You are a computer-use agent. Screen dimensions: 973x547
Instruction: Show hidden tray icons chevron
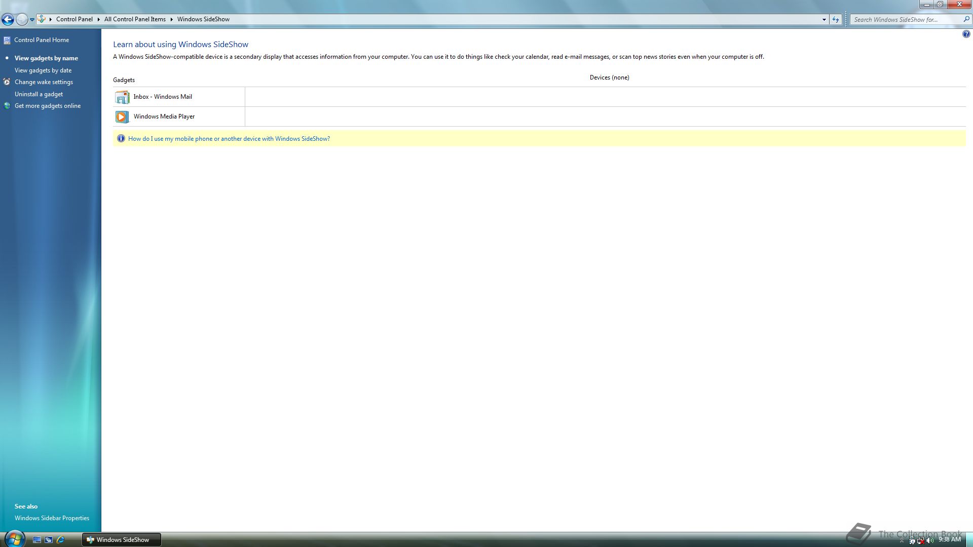pos(902,540)
